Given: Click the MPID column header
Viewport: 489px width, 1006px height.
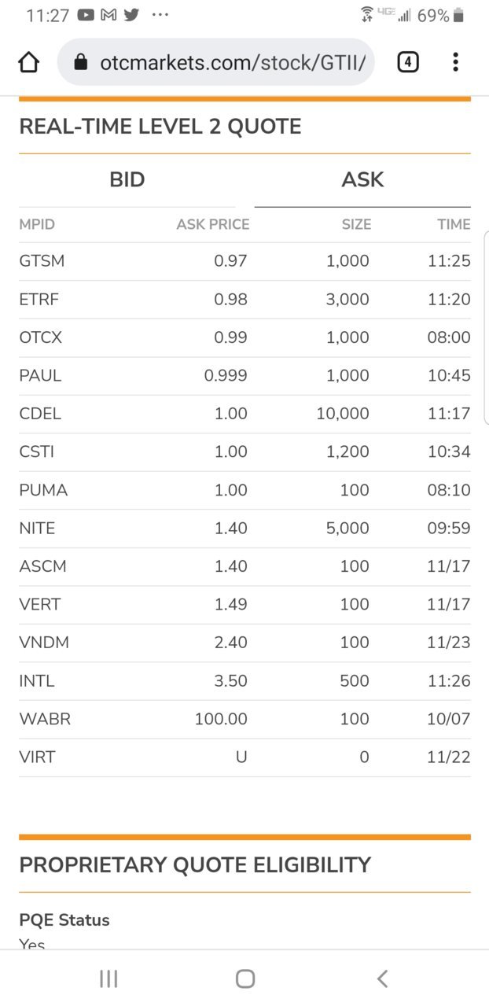Looking at the screenshot, I should (37, 224).
